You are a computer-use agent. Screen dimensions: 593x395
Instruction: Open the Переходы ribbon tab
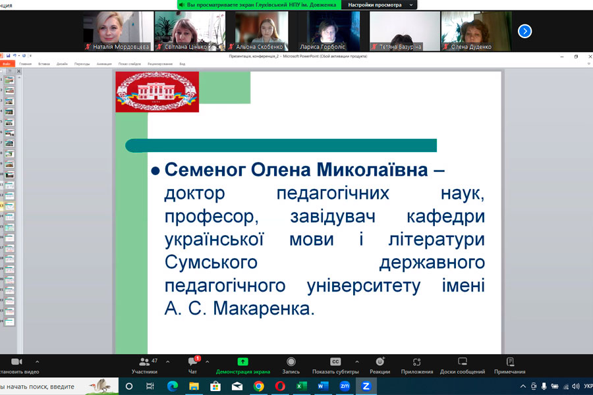pos(82,64)
